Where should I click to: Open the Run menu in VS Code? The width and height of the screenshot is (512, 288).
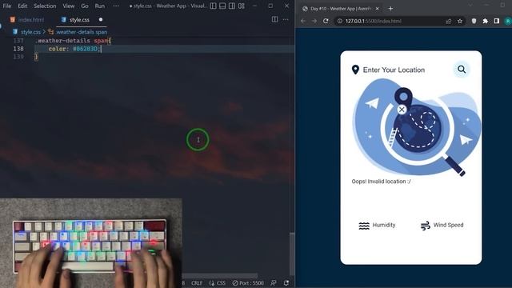(x=99, y=6)
